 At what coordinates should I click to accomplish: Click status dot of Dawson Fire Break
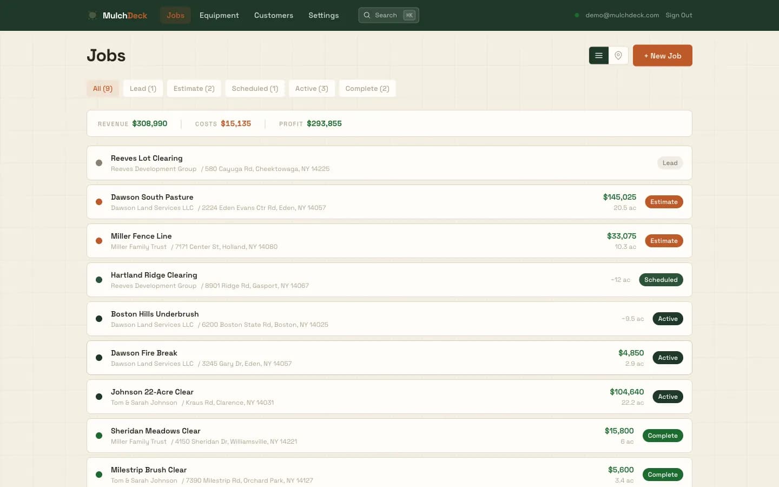pyautogui.click(x=99, y=358)
